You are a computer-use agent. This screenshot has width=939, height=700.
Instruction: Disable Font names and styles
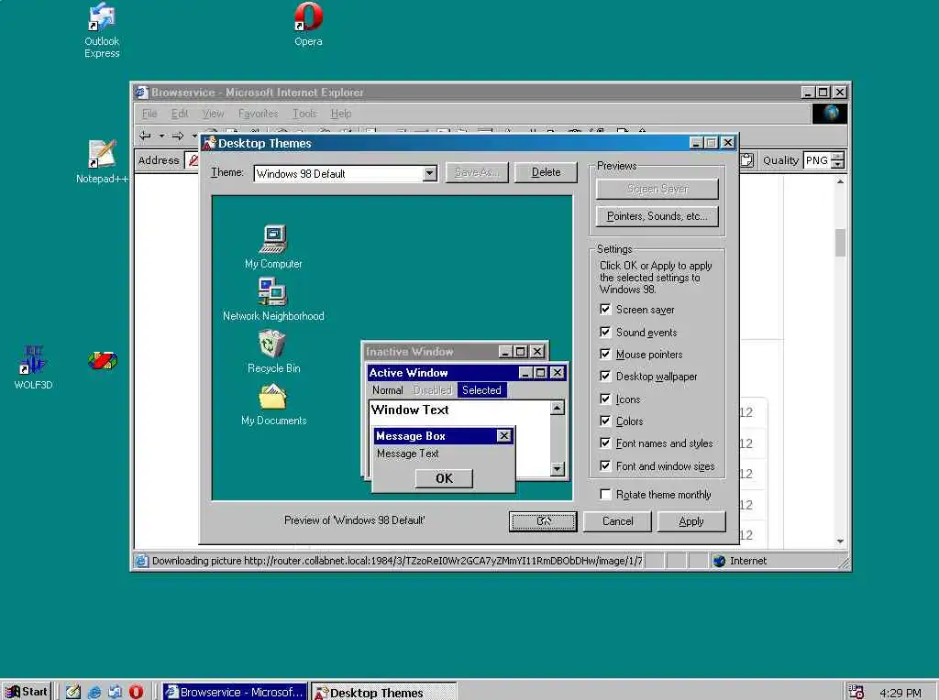(605, 443)
